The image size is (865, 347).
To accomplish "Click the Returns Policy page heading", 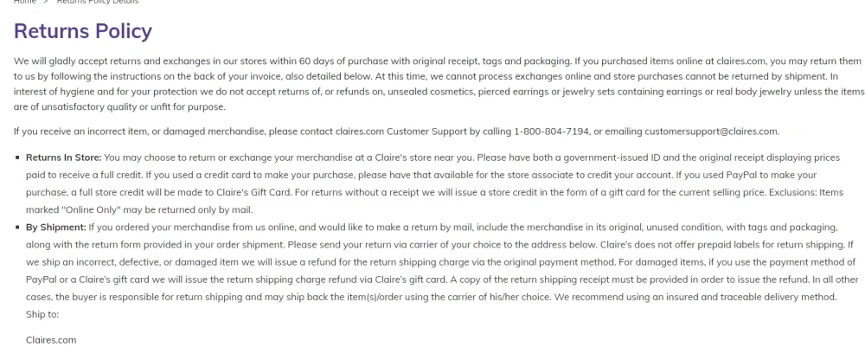I will 83,32.
